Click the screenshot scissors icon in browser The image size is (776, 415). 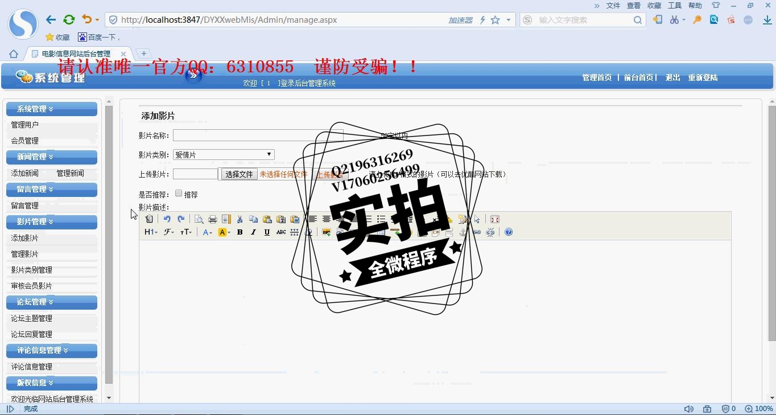(x=674, y=19)
